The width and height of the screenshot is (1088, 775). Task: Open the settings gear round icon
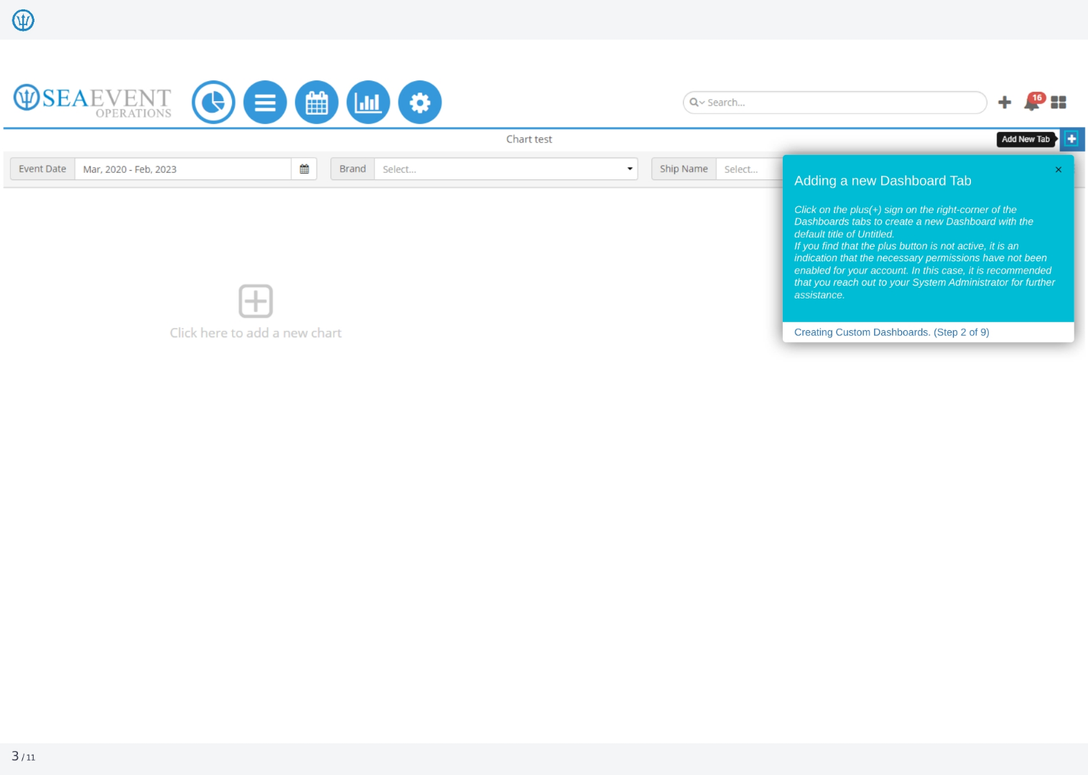[x=420, y=102]
